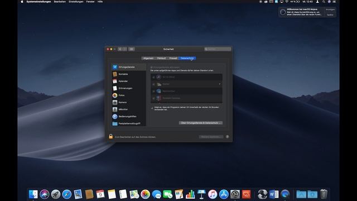Open iTunes music note icon in Dock
The height and width of the screenshot is (201, 357).
coord(213,194)
